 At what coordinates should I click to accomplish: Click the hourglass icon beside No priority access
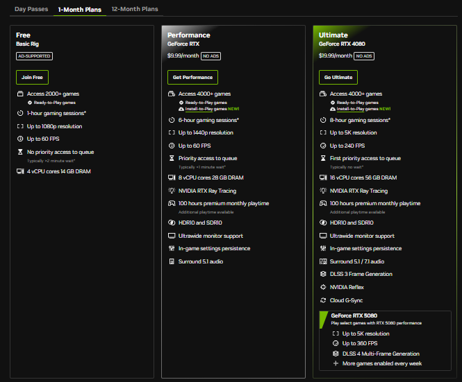tap(20, 152)
